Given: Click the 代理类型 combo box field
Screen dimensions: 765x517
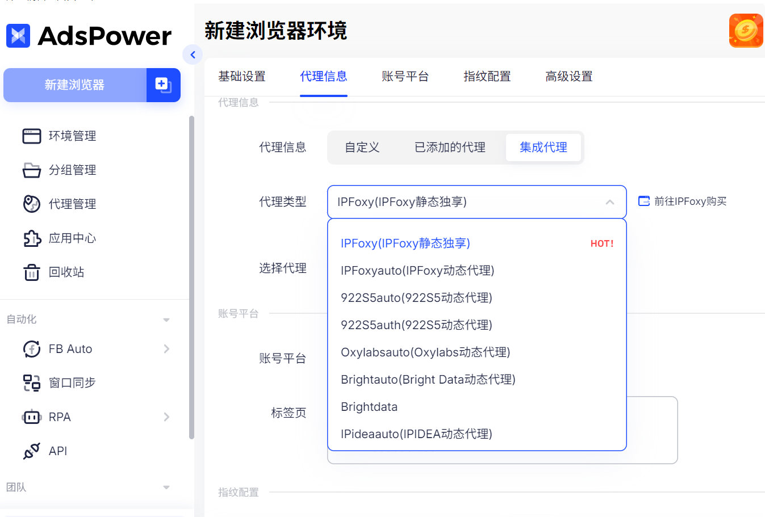Looking at the screenshot, I should pos(477,202).
